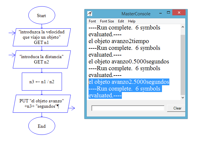Open the Help menu
Screen dimensions: 203x149
coord(132,21)
